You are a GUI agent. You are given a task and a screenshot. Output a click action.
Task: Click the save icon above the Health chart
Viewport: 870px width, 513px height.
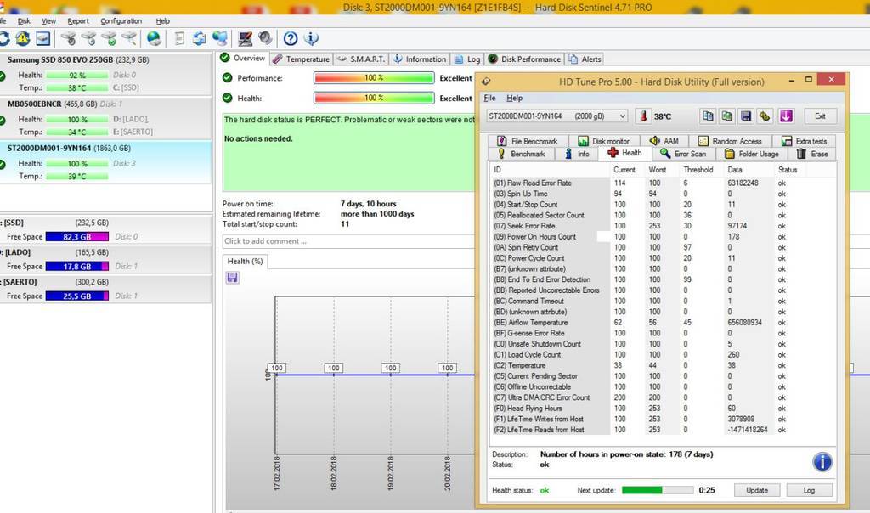tap(233, 278)
